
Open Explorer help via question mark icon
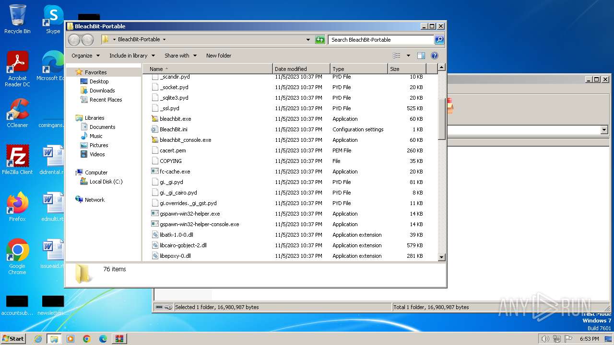pyautogui.click(x=435, y=56)
